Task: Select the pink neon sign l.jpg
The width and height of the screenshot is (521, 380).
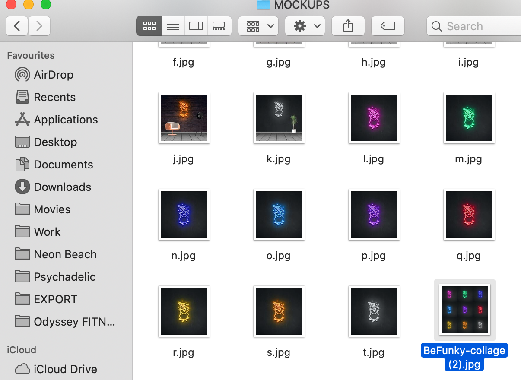Action: tap(374, 118)
